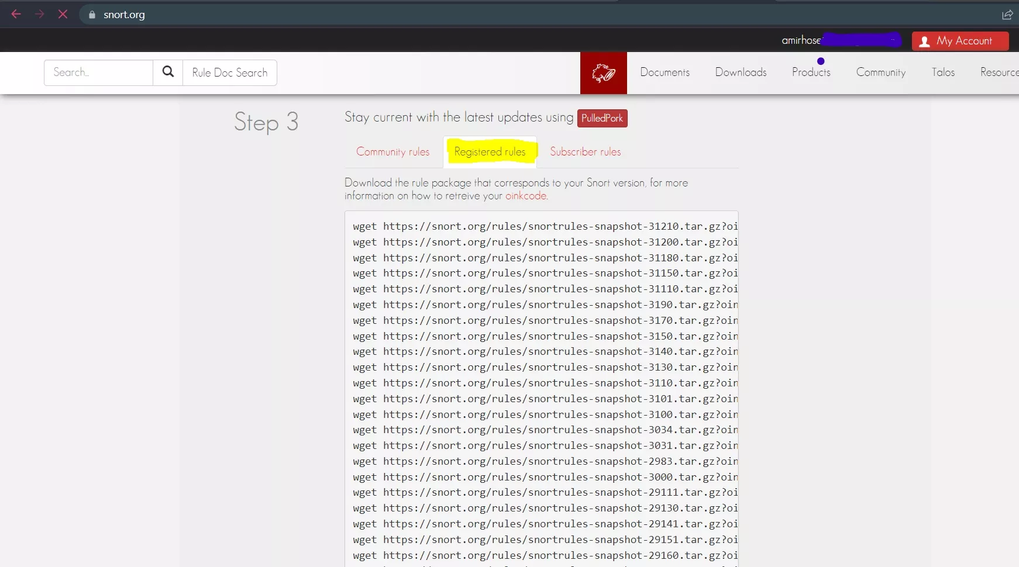Click wget line for snapshot-3031
This screenshot has width=1019, height=567.
coord(545,445)
